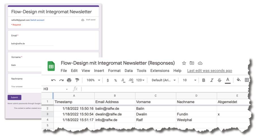Select the paint format roller tool
The image size is (259, 139).
click(77, 80)
